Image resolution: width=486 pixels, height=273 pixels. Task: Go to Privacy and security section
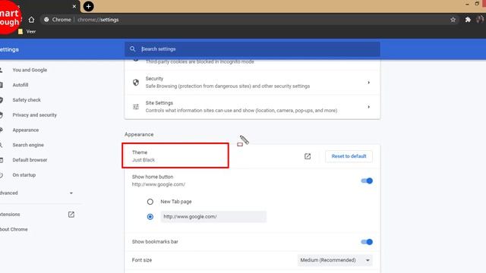click(35, 115)
